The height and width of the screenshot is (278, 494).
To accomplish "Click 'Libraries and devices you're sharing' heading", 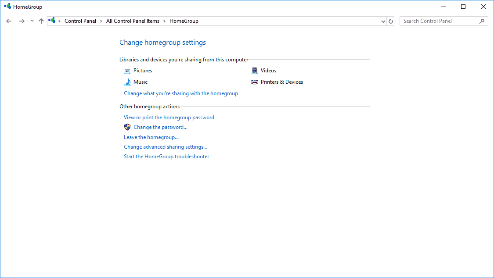I will point(184,60).
